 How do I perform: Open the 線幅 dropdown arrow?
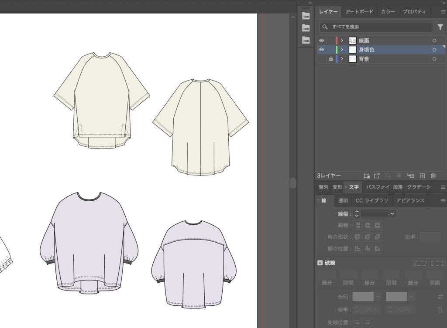point(392,213)
